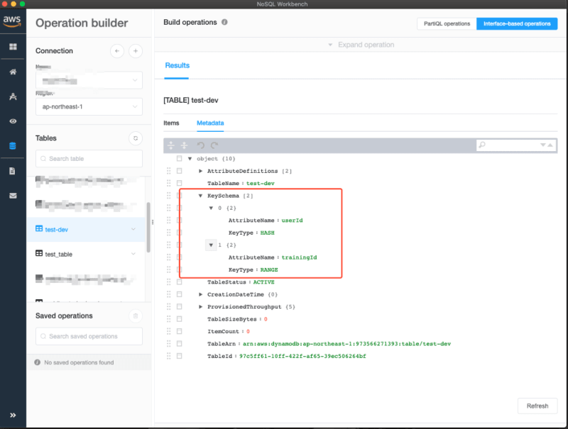This screenshot has height=429, width=568.
Task: Tick the checkbox beside object {10}
Action: point(180,158)
